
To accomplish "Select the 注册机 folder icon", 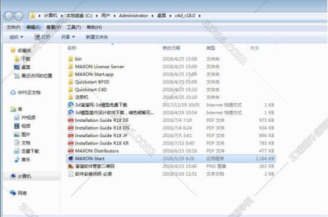I will click(x=70, y=97).
